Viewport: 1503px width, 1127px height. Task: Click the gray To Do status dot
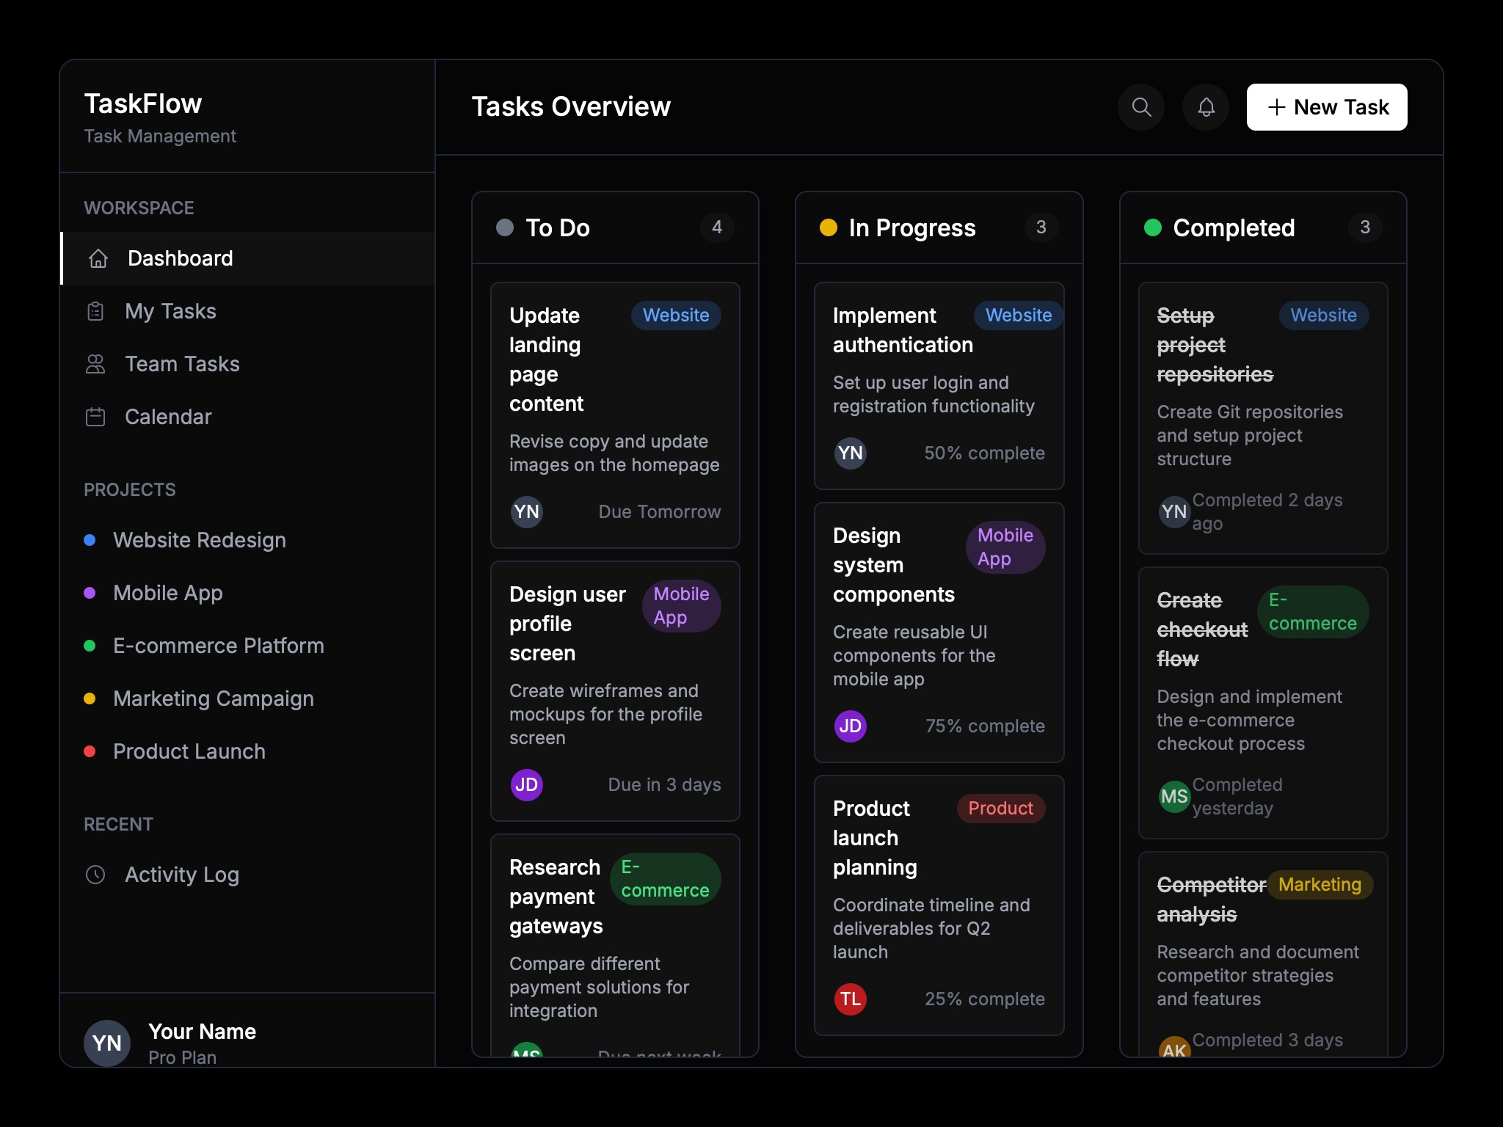coord(505,227)
